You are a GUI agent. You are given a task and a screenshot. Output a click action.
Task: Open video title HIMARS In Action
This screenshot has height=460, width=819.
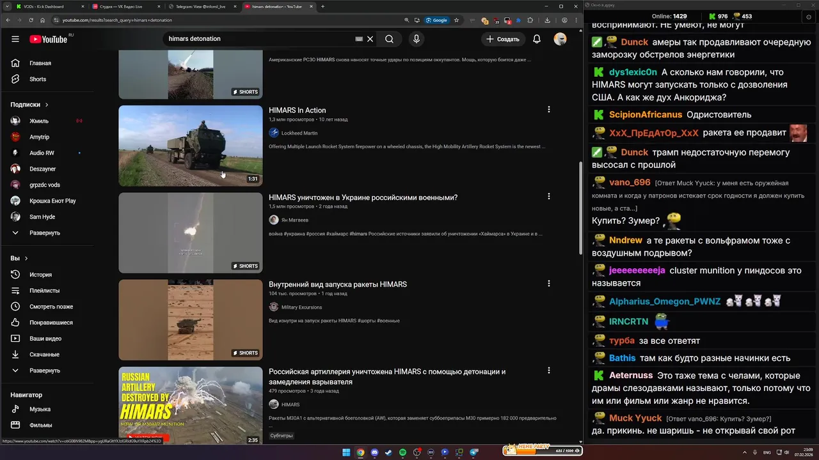click(297, 110)
